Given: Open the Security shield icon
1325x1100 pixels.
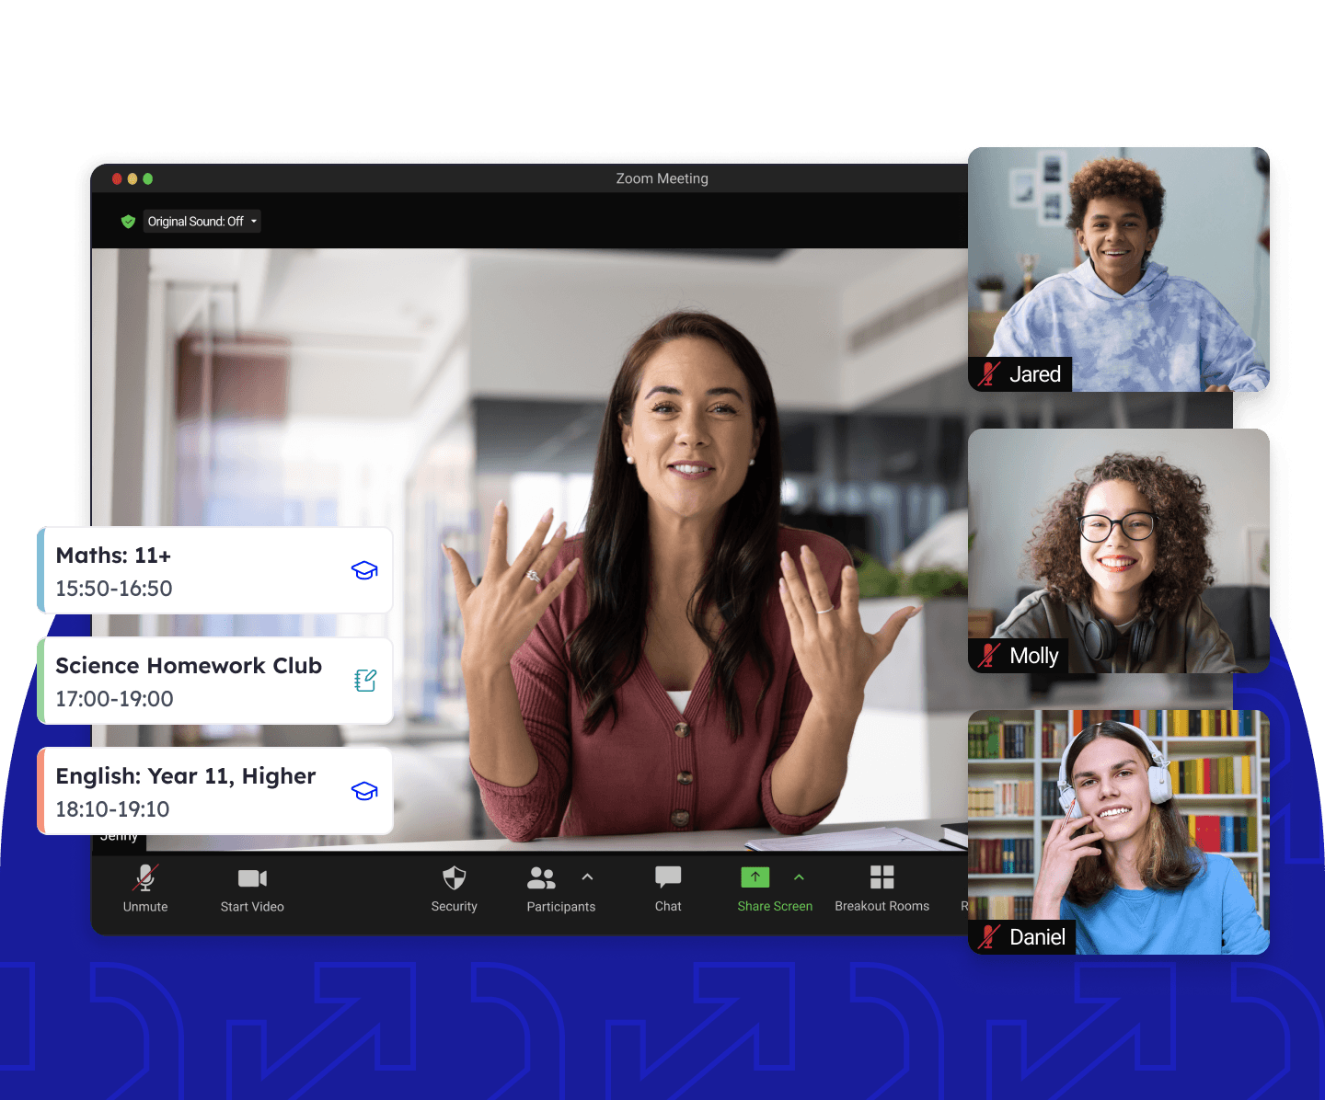Looking at the screenshot, I should (x=455, y=877).
